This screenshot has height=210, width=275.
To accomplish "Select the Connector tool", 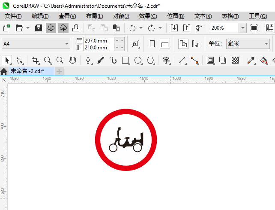I will (x=194, y=60).
